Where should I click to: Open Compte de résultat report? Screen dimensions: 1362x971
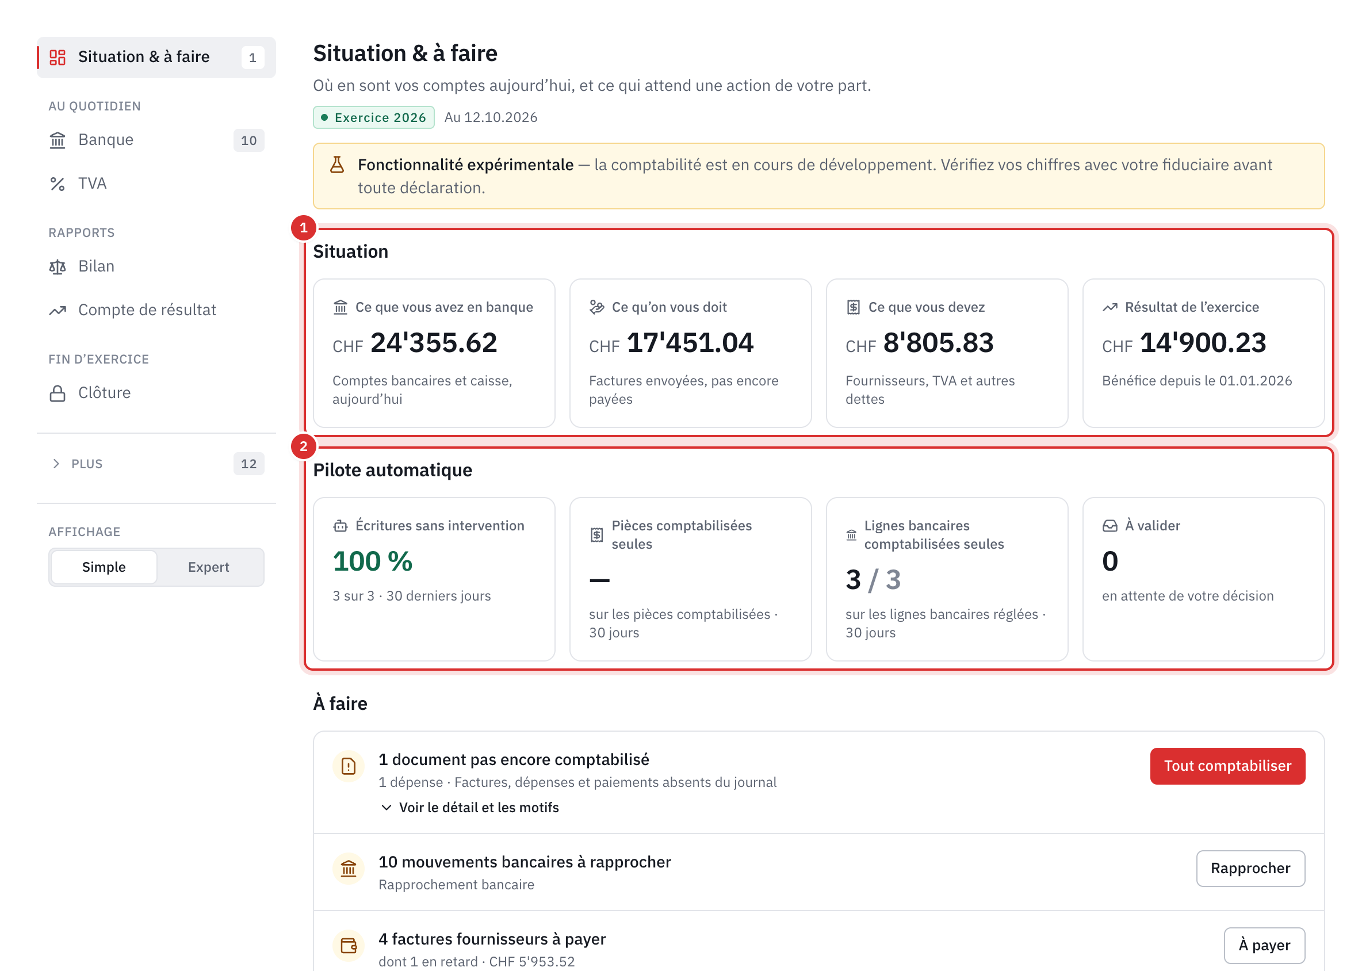[x=156, y=310]
